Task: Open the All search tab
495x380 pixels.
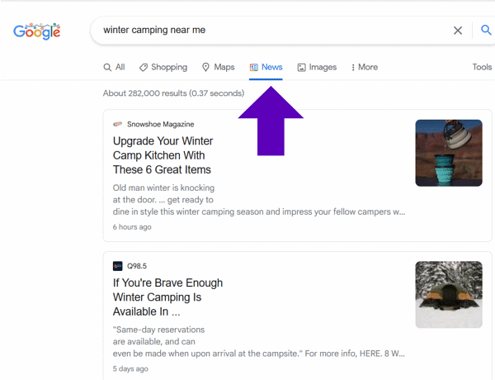Action: tap(114, 67)
